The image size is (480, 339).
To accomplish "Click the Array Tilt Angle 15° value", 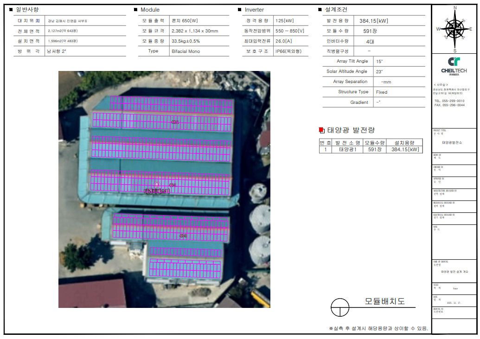I will point(379,61).
